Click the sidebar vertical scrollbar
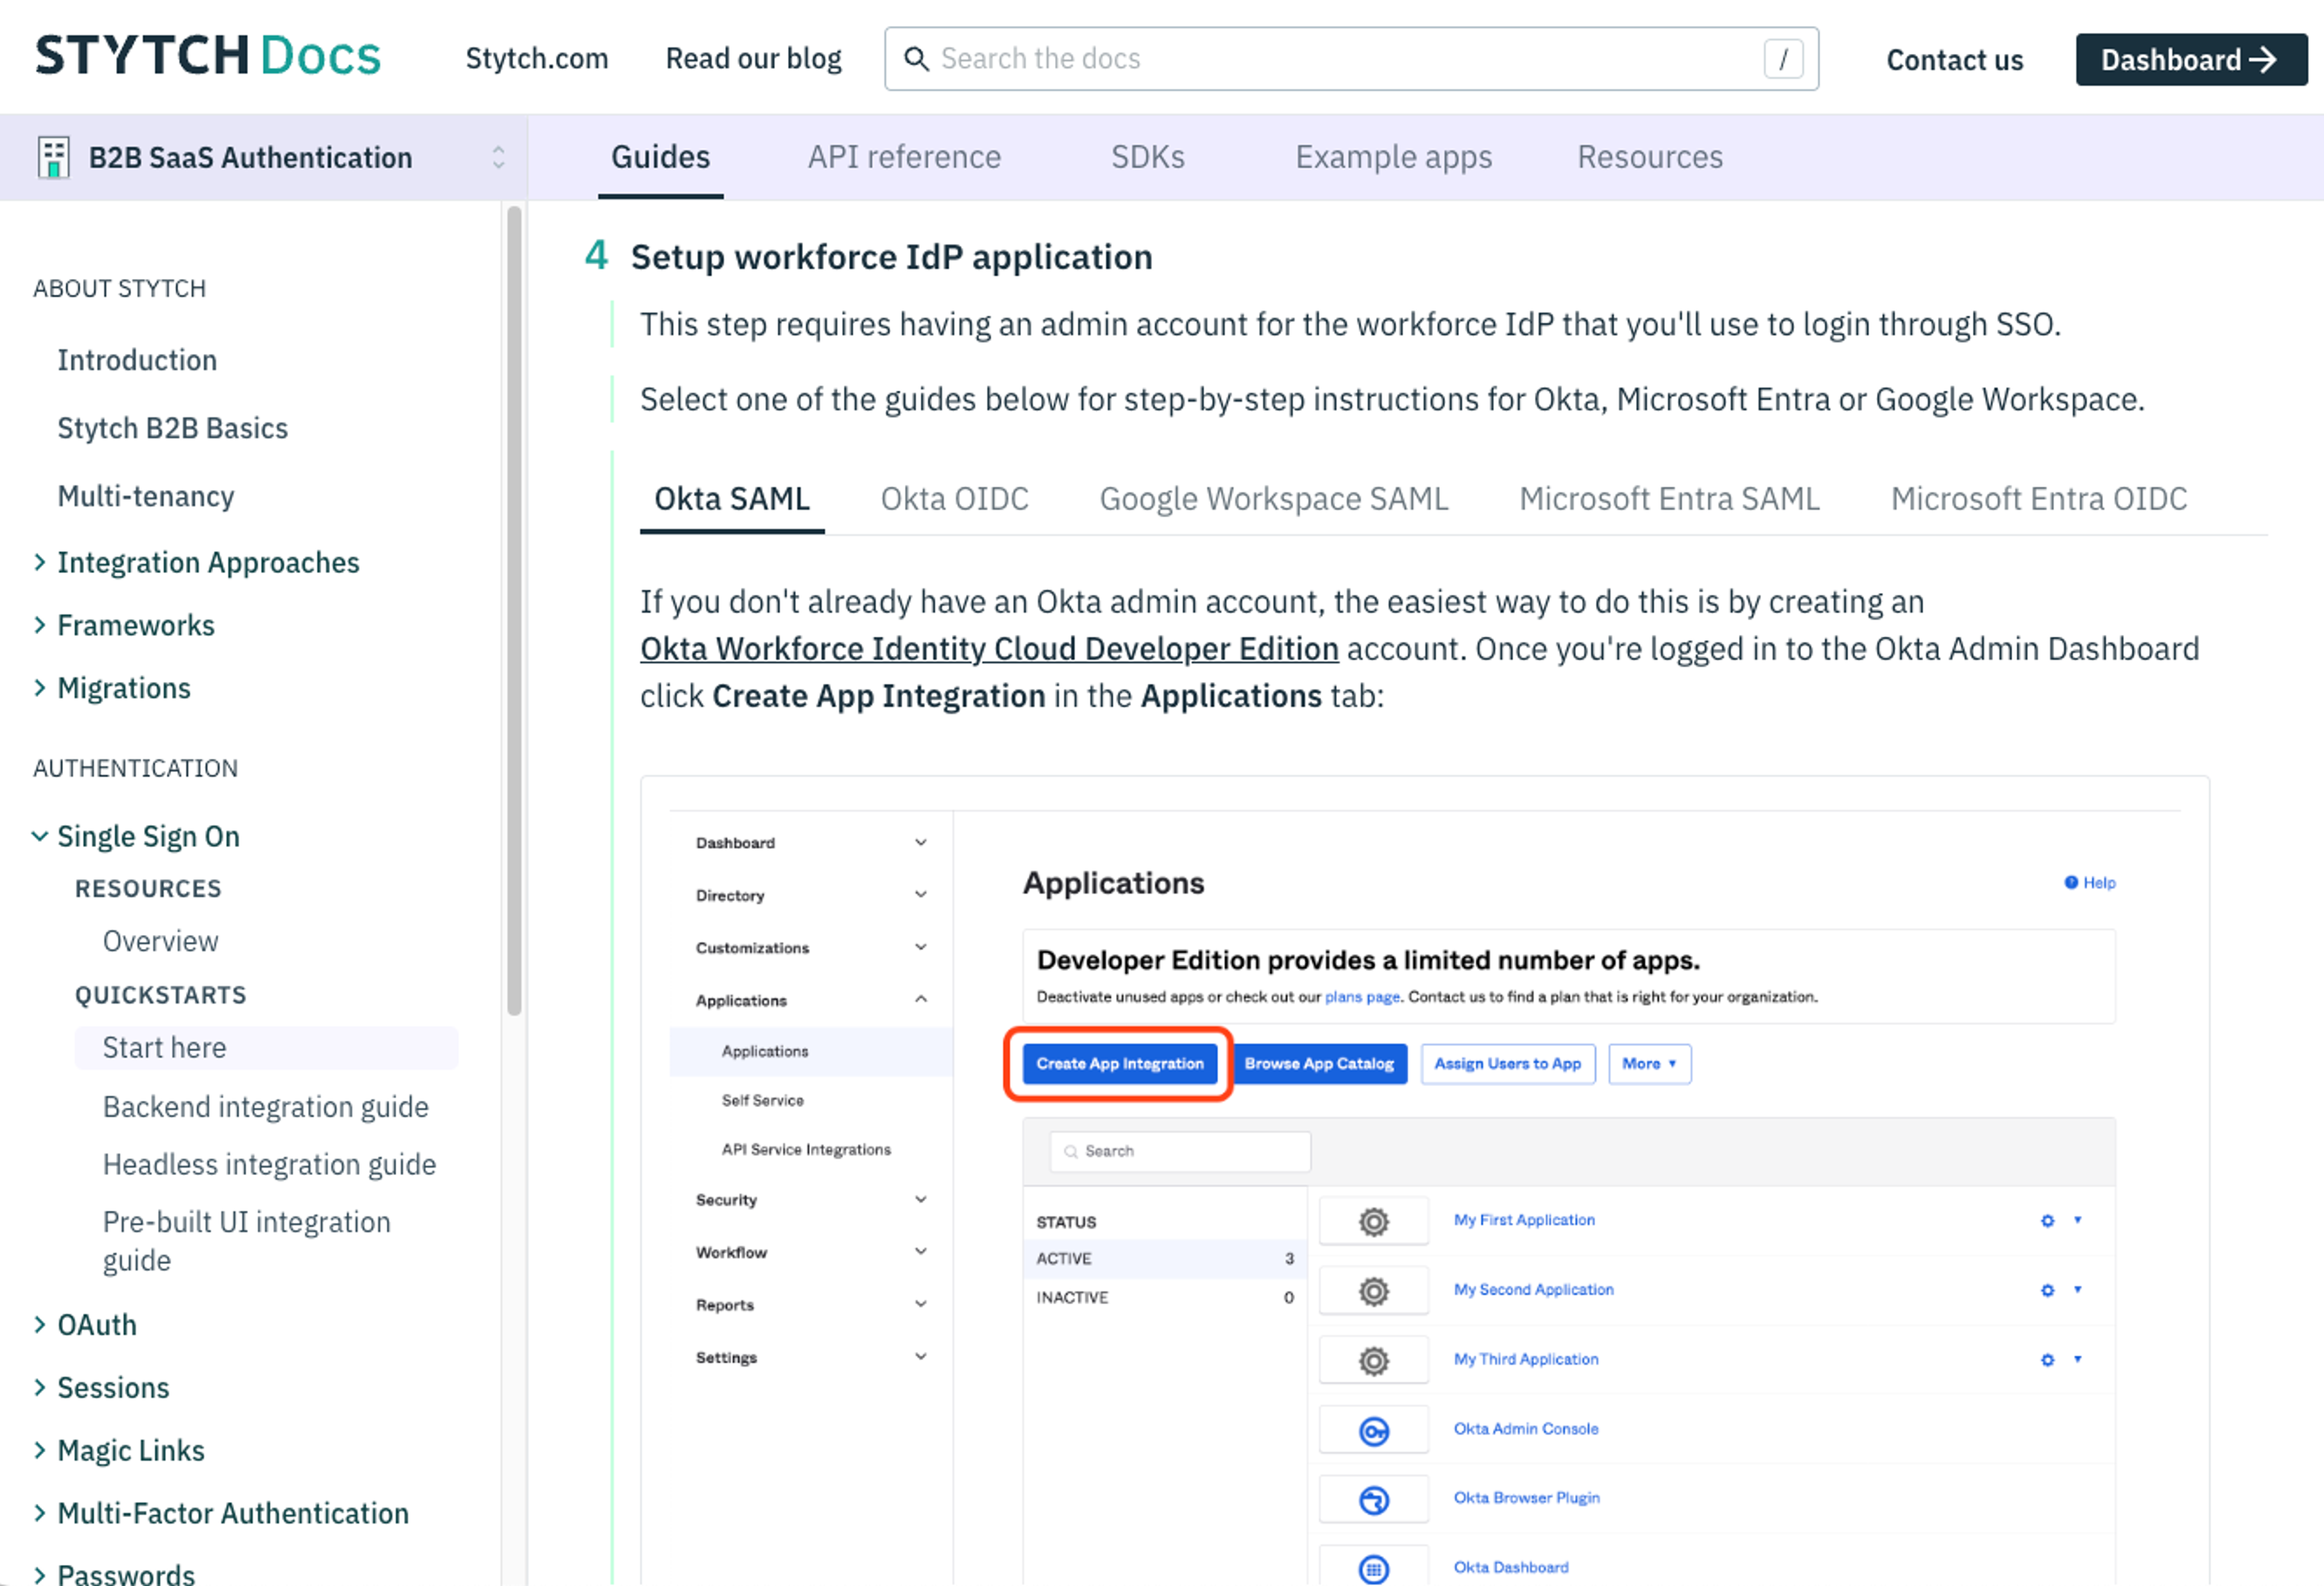 [514, 610]
